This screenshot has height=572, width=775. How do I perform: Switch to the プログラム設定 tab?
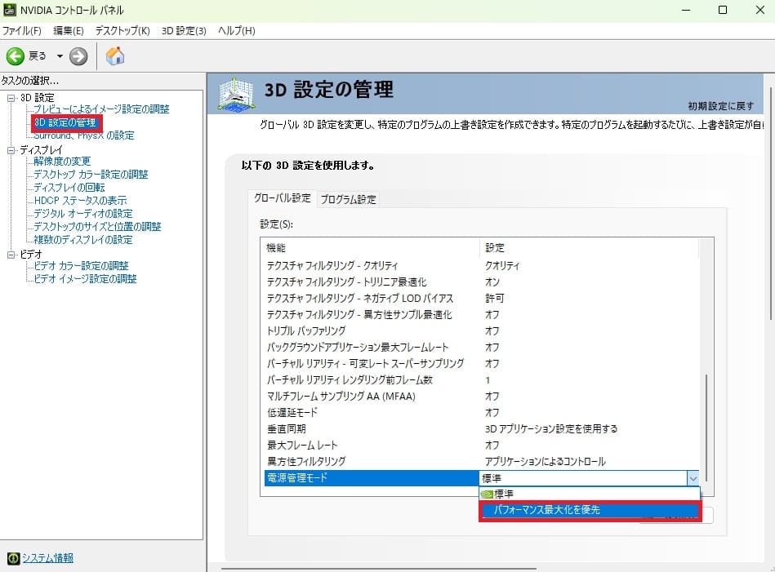349,199
